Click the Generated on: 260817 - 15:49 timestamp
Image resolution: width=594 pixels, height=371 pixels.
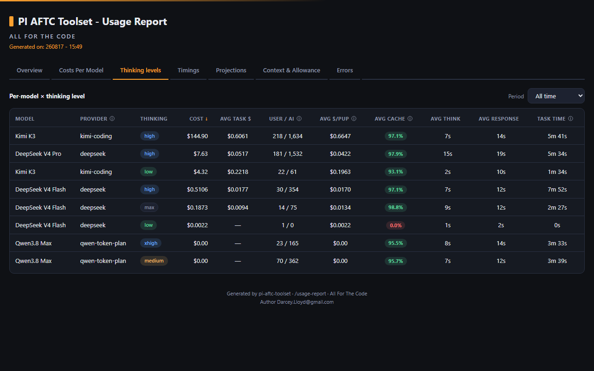(46, 46)
